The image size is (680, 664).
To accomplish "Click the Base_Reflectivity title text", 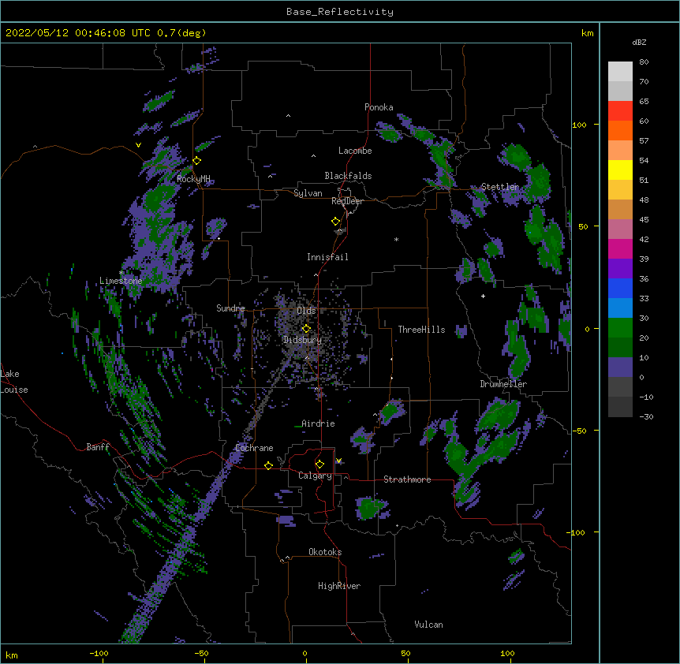I will pyautogui.click(x=339, y=12).
